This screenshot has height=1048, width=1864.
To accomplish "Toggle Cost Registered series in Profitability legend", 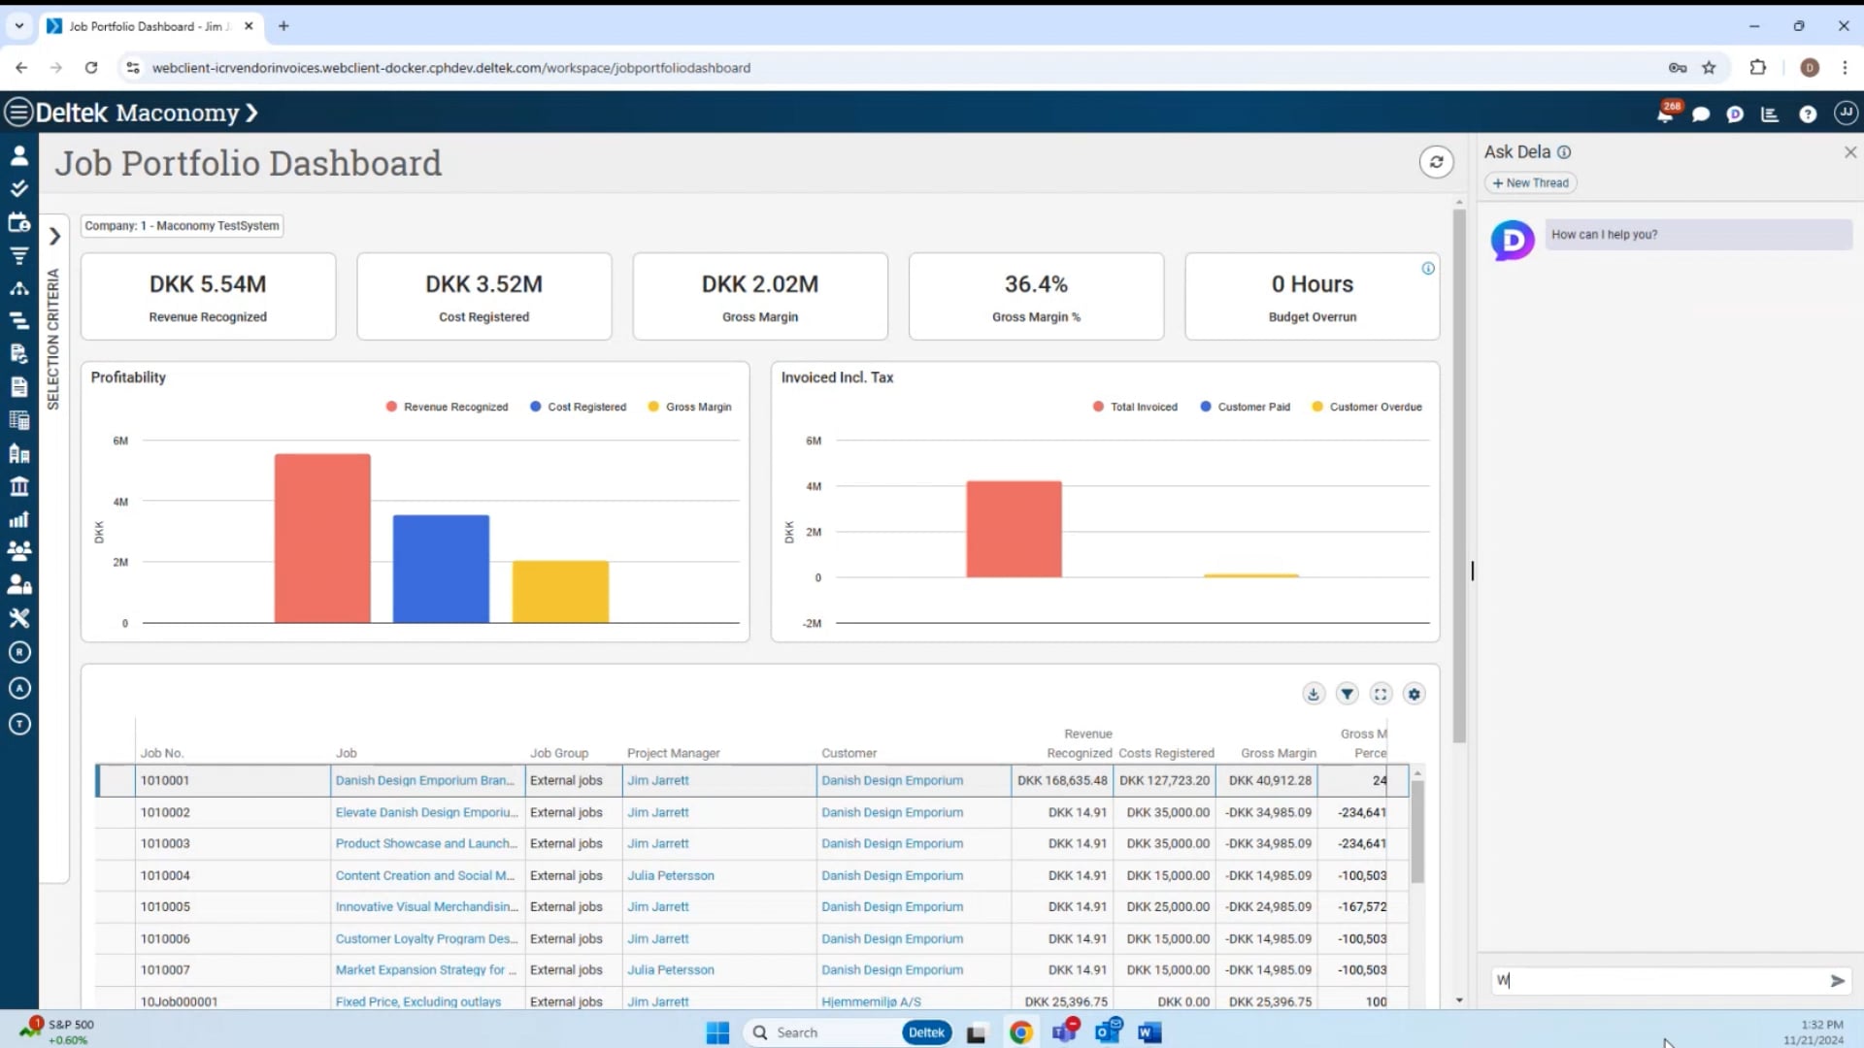I will 578,407.
